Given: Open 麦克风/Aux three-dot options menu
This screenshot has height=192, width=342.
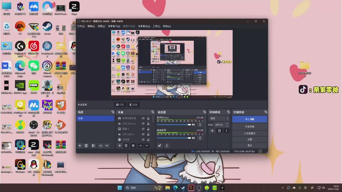Looking at the screenshot, I should 200,125.
